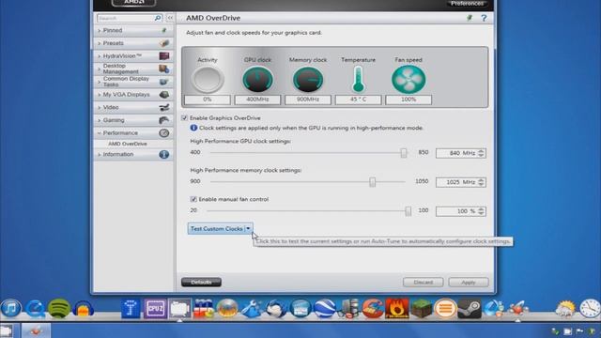Click the Temperature thermometer icon
The width and height of the screenshot is (601, 338).
pos(358,79)
